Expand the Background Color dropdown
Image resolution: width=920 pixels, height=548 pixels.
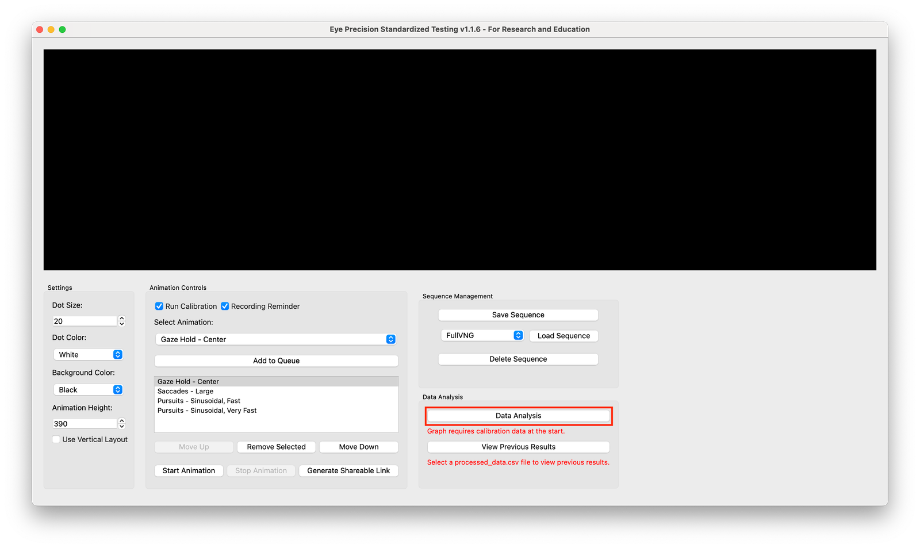click(88, 390)
